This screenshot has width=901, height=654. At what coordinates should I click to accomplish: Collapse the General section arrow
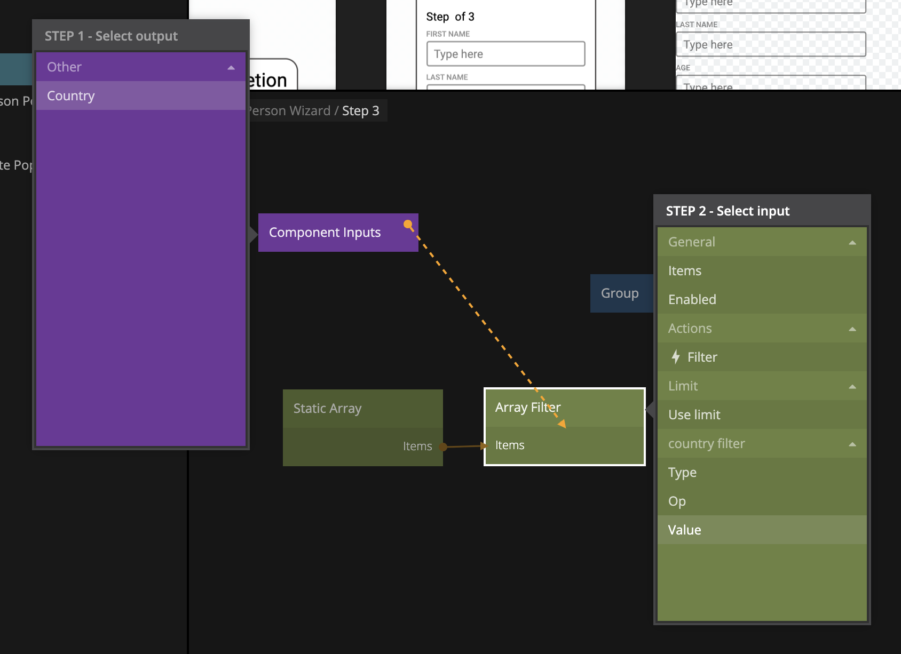[x=852, y=242]
